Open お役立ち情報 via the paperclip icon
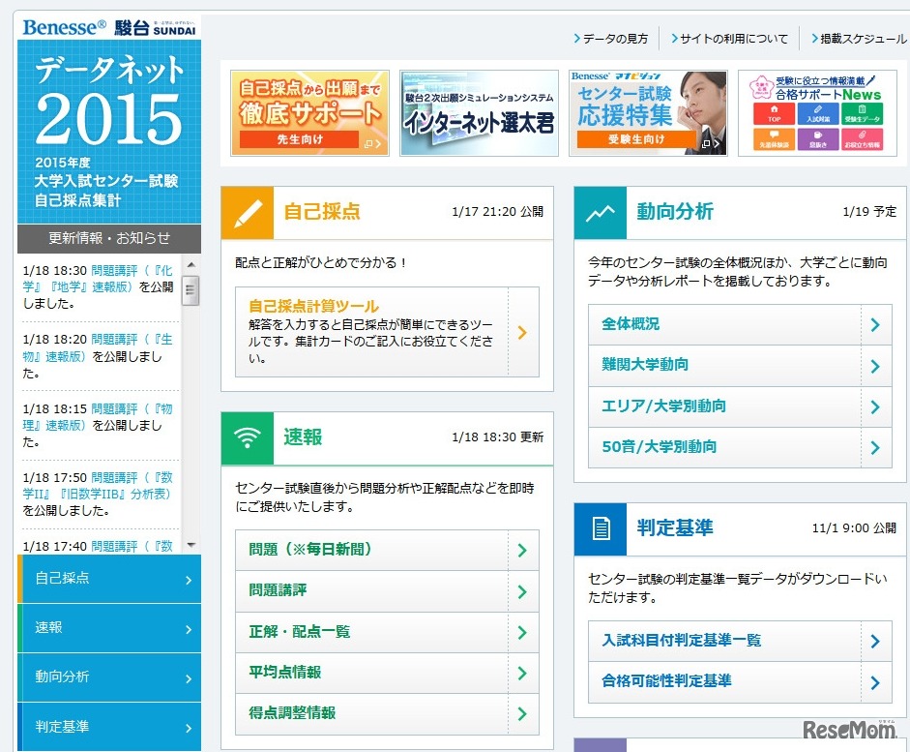 pyautogui.click(x=863, y=135)
